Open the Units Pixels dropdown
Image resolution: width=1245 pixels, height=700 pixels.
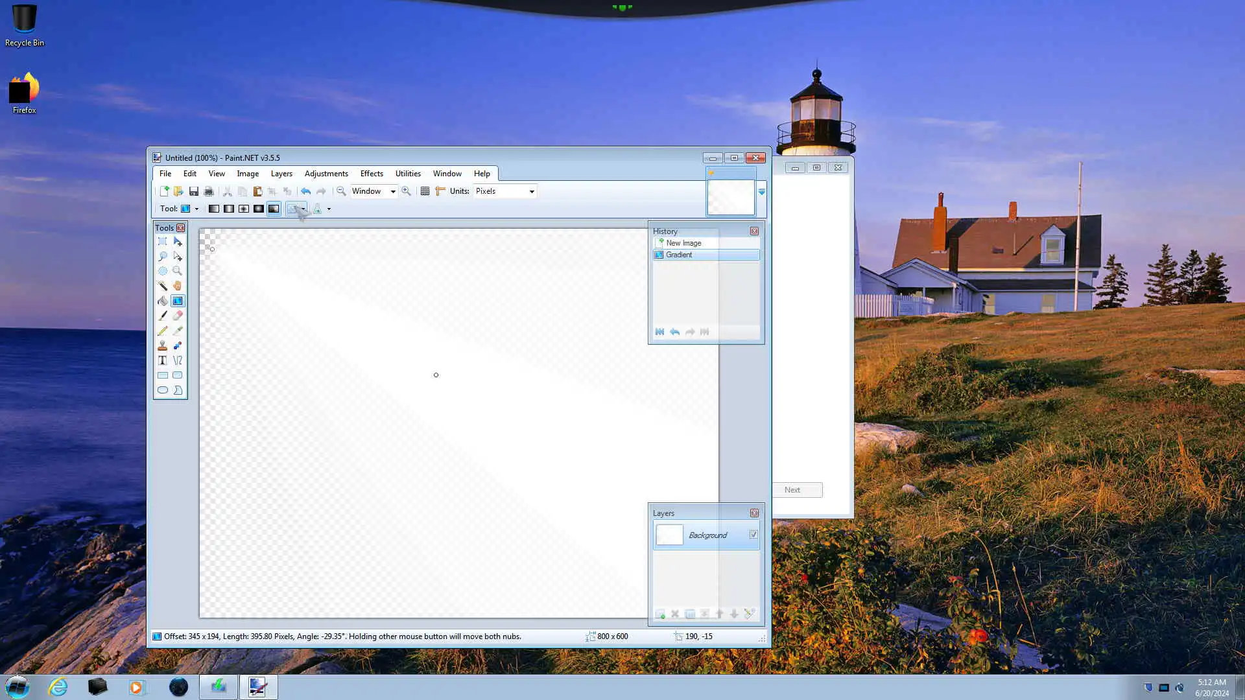pos(532,191)
